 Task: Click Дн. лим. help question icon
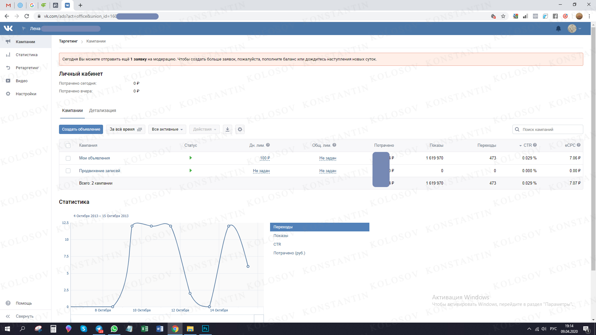point(268,145)
